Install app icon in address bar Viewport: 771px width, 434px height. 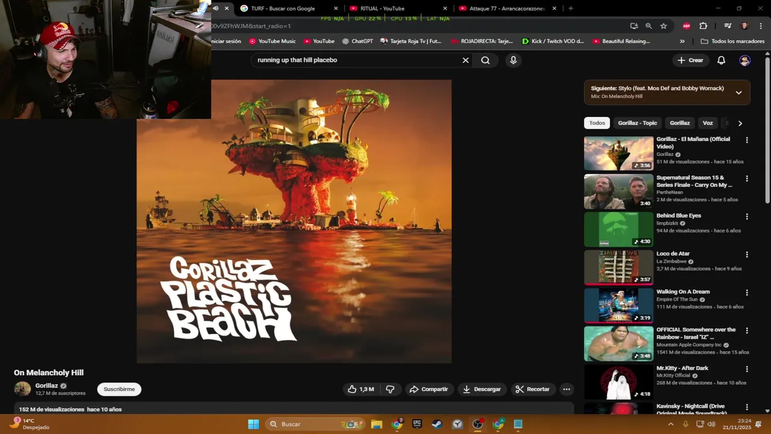coord(634,26)
